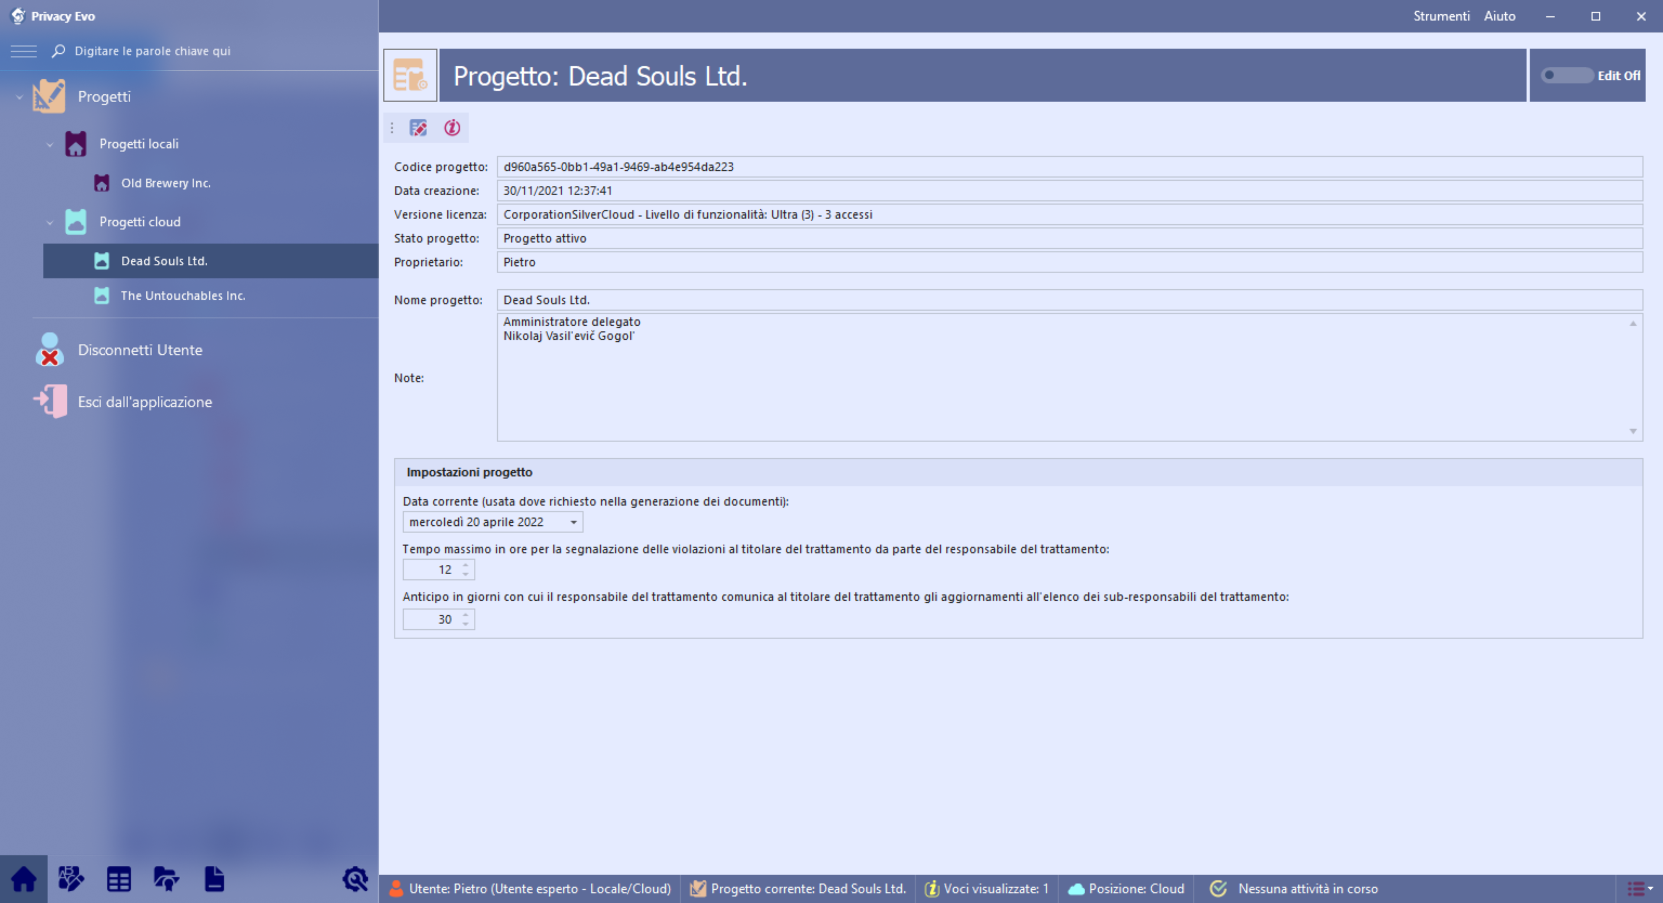Click 'Voci visualizzate: 1' status text
1663x903 pixels.
[x=996, y=889]
